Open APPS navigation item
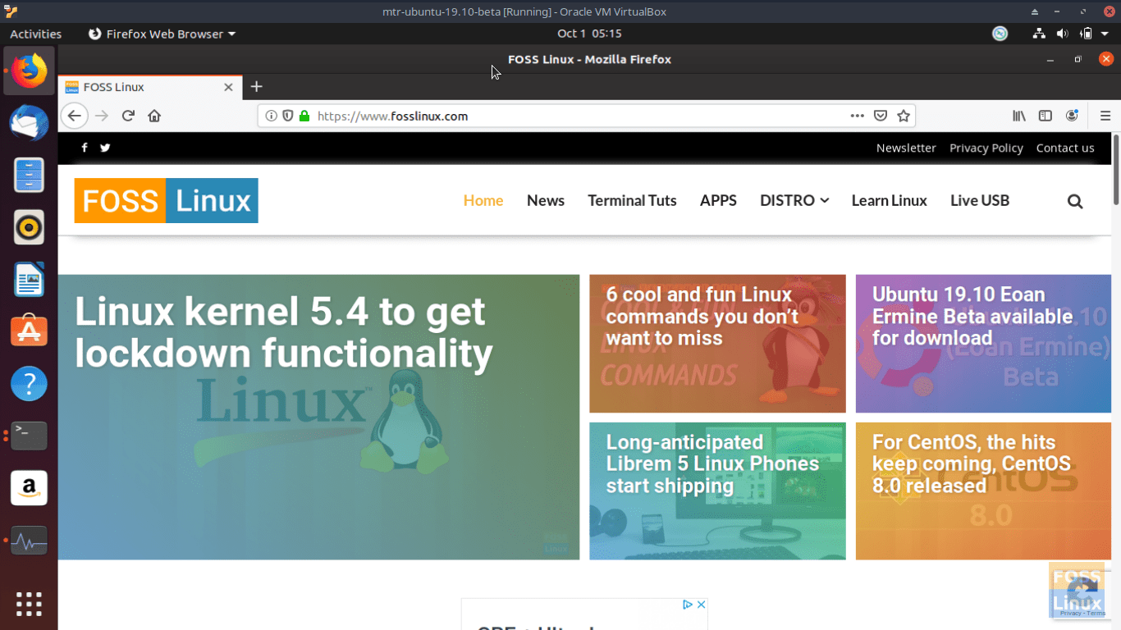Screen dimensions: 1121x630 (x=718, y=200)
